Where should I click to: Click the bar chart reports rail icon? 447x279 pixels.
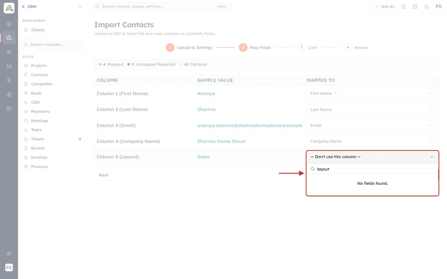click(9, 94)
